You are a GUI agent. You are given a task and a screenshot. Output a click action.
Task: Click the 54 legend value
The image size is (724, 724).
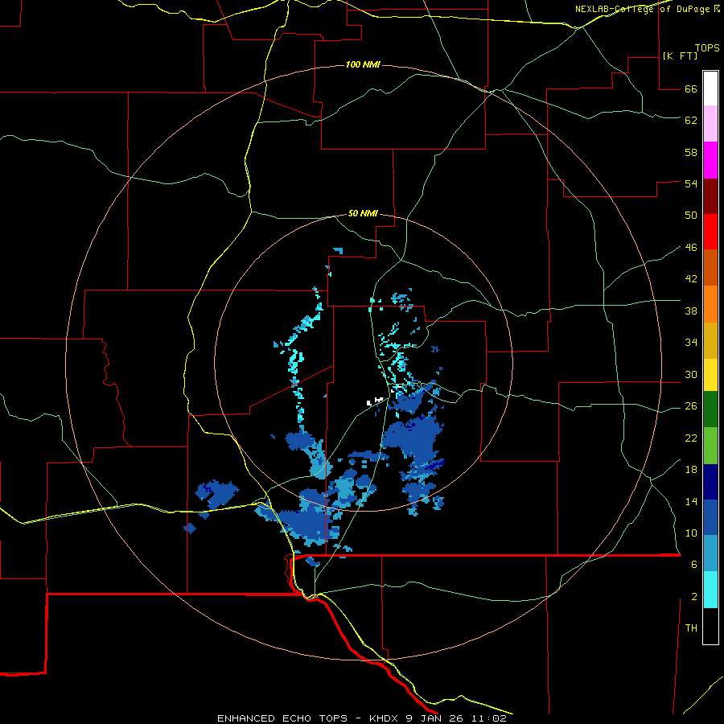pyautogui.click(x=691, y=183)
